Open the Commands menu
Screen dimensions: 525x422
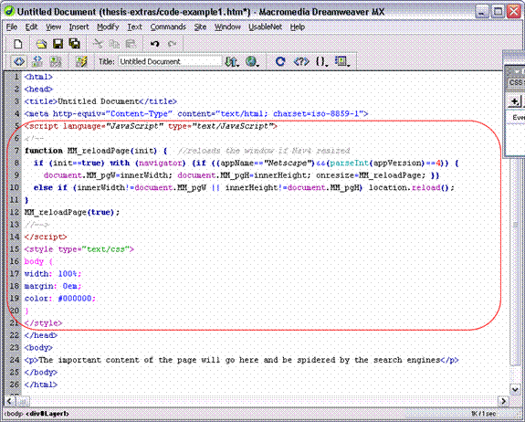168,26
